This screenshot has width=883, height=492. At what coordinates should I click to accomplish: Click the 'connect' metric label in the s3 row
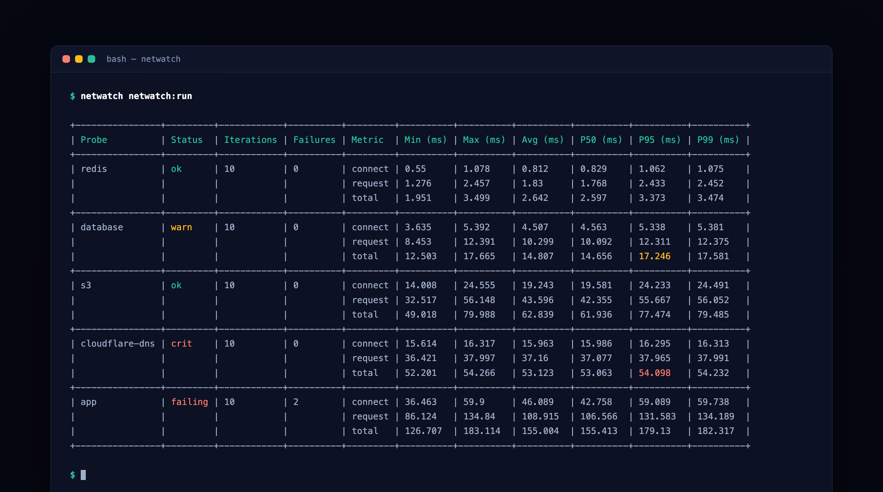click(370, 285)
